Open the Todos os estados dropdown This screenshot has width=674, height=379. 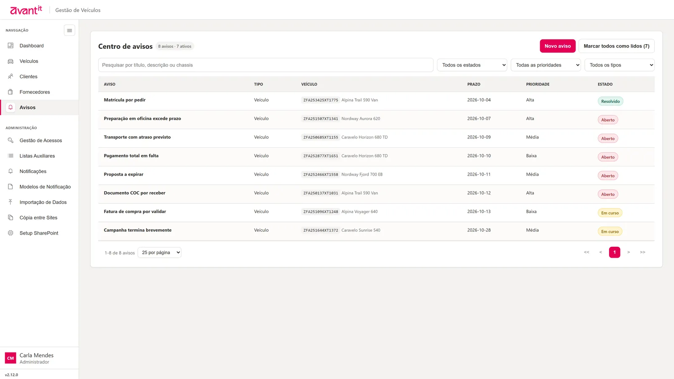[x=472, y=65]
